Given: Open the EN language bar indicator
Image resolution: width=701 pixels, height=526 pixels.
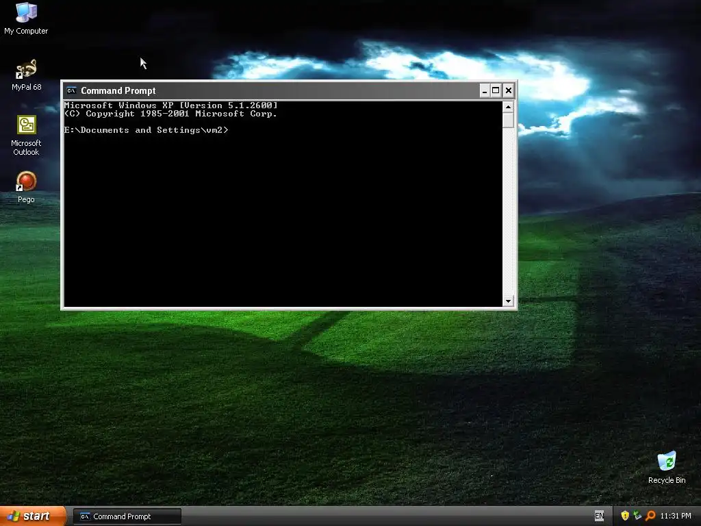Looking at the screenshot, I should (x=600, y=516).
